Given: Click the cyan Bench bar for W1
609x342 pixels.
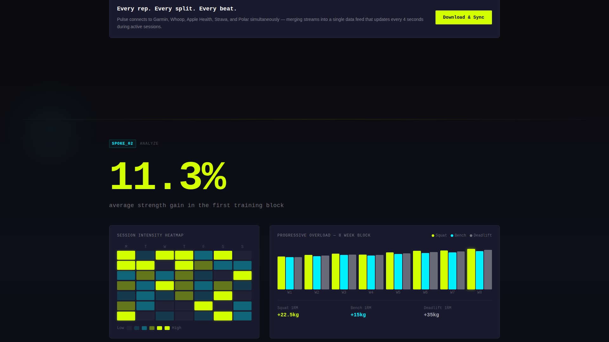Looking at the screenshot, I should pos(290,273).
